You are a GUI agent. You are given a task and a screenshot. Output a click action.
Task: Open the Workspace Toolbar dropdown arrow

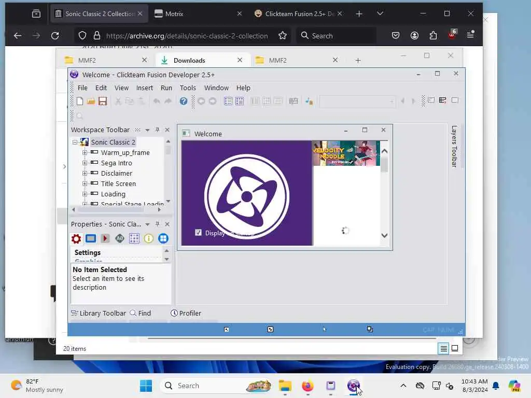(147, 130)
